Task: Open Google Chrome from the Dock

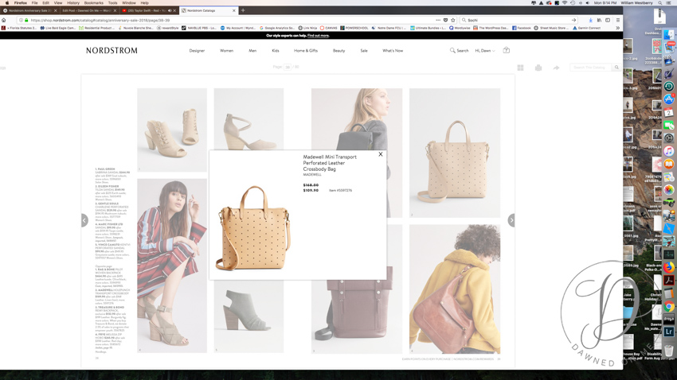Action: coord(669,306)
